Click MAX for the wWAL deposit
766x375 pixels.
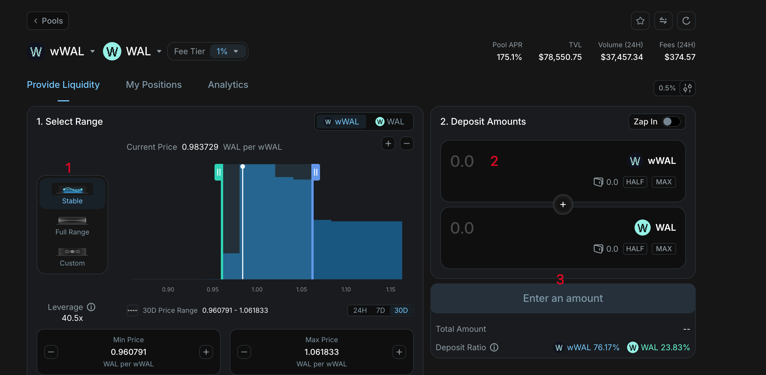663,182
